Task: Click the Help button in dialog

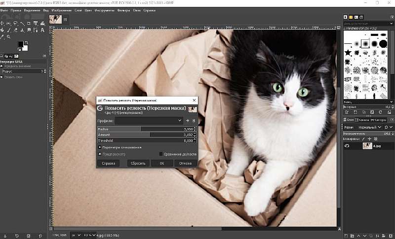Action: point(108,163)
